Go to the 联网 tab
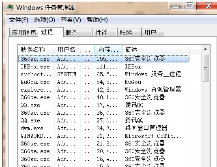Viewport: 217px width, 167px height. [129, 32]
